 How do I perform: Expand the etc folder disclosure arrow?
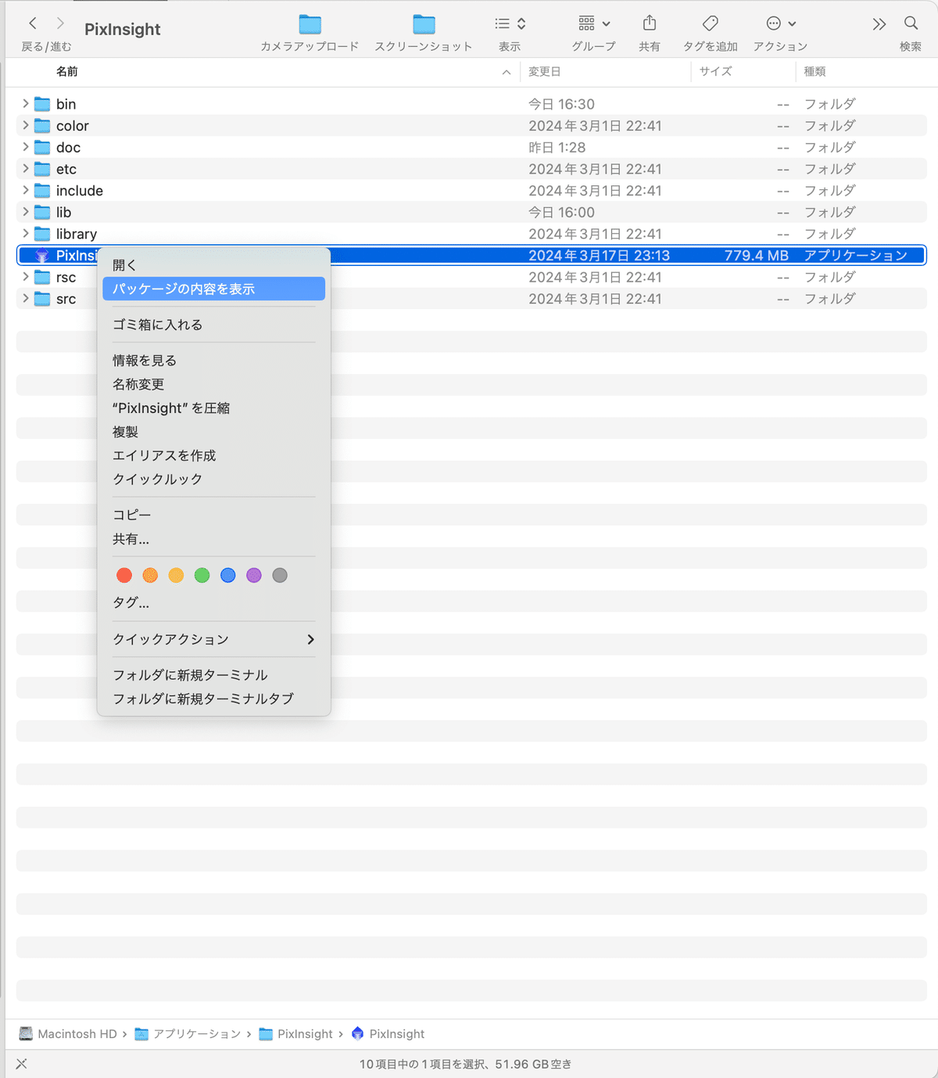[25, 169]
